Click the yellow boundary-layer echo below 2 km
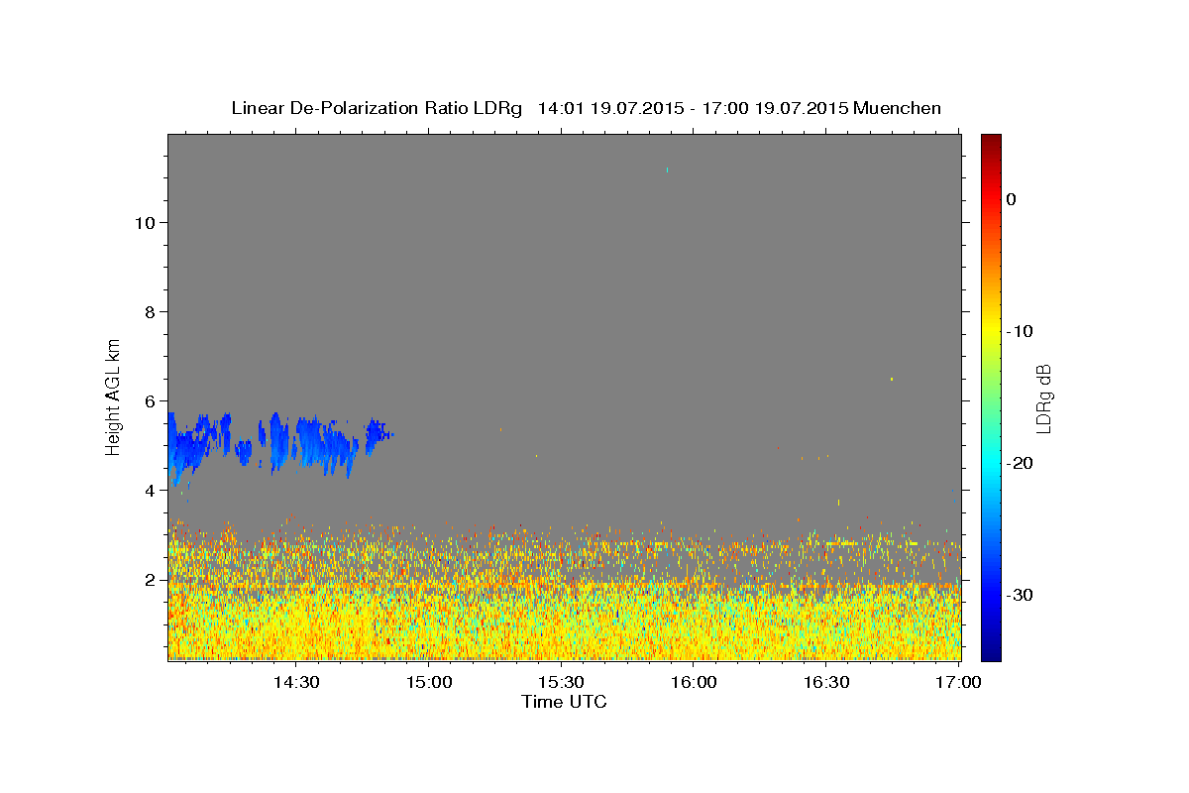Image resolution: width=1189 pixels, height=793 pixels. tap(565, 624)
